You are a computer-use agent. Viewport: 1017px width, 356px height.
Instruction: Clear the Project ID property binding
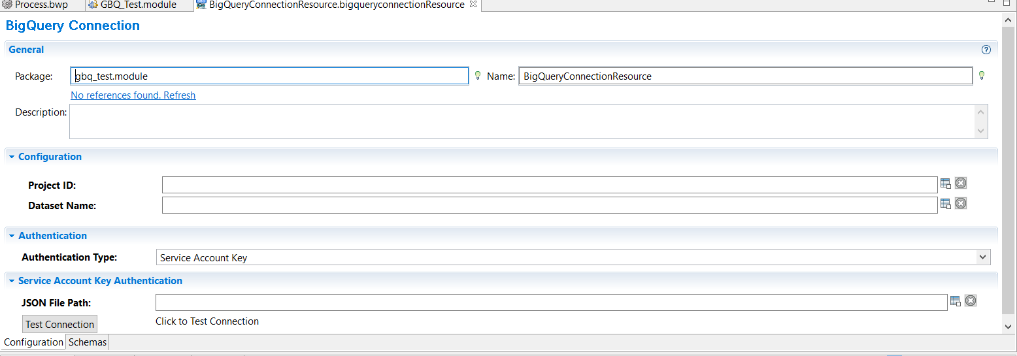click(961, 183)
